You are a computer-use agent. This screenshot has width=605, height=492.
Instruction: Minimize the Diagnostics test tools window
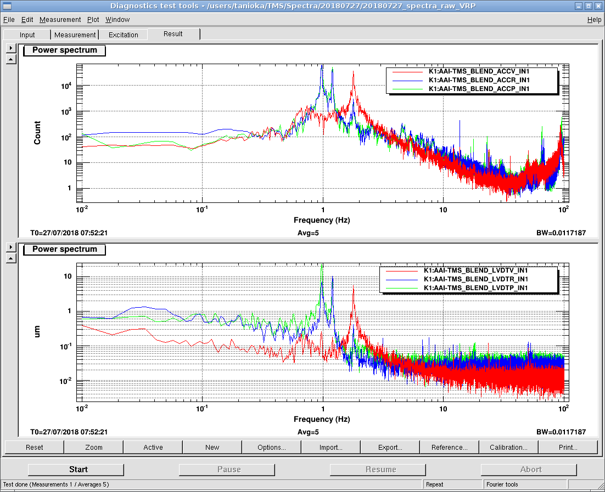point(578,6)
